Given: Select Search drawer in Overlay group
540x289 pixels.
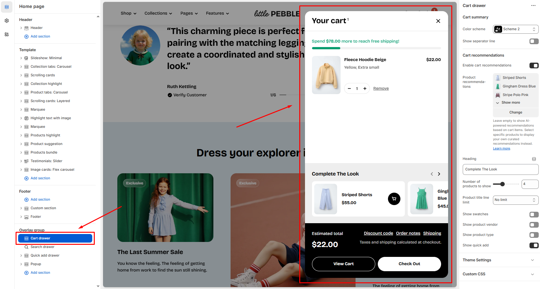Looking at the screenshot, I should tap(42, 247).
